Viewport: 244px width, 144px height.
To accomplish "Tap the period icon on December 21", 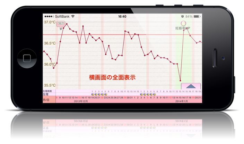I will coord(99,94).
